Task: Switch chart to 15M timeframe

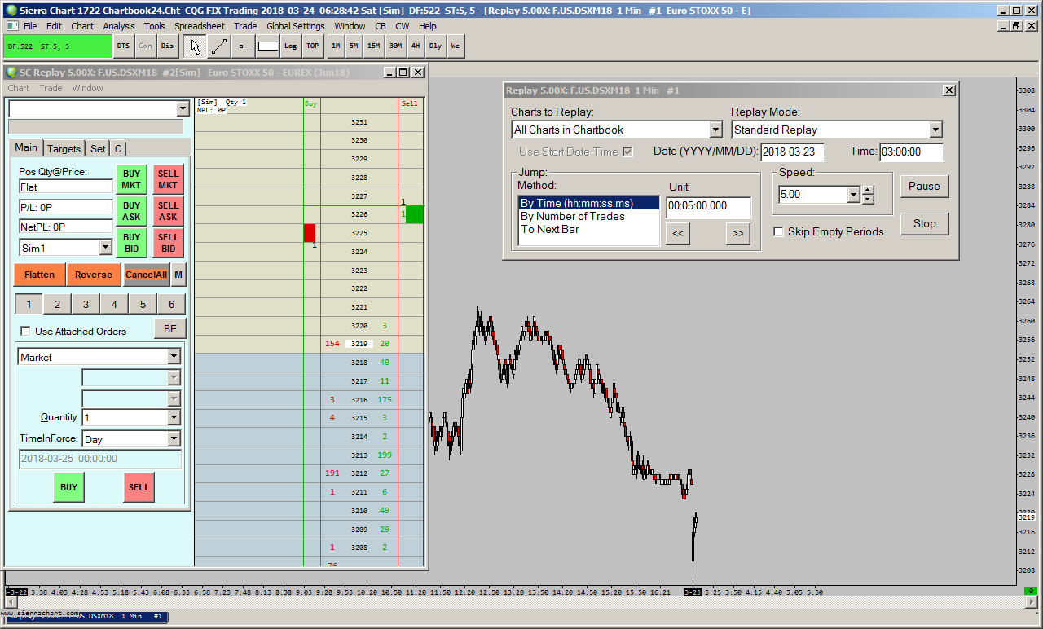Action: click(373, 46)
